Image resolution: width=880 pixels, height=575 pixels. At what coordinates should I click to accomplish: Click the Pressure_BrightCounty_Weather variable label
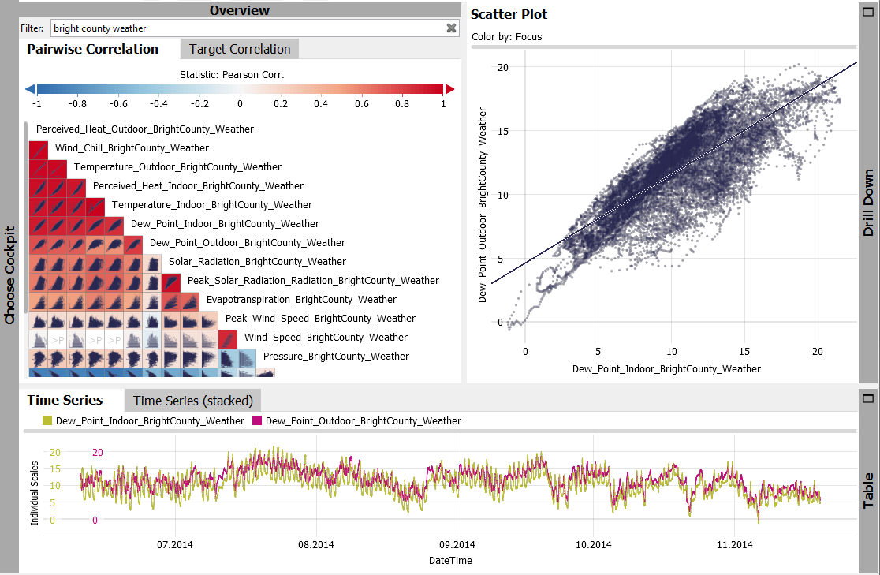pos(336,357)
